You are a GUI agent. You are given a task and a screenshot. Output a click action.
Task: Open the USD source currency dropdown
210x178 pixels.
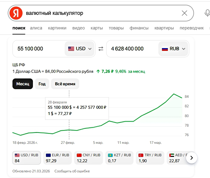(x=80, y=49)
